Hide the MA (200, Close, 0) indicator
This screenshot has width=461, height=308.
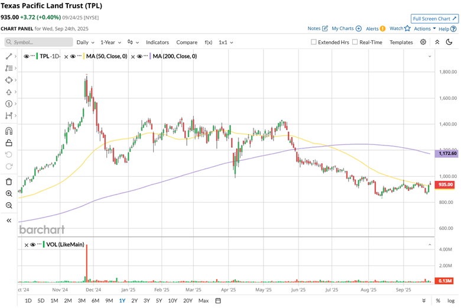coord(139,56)
